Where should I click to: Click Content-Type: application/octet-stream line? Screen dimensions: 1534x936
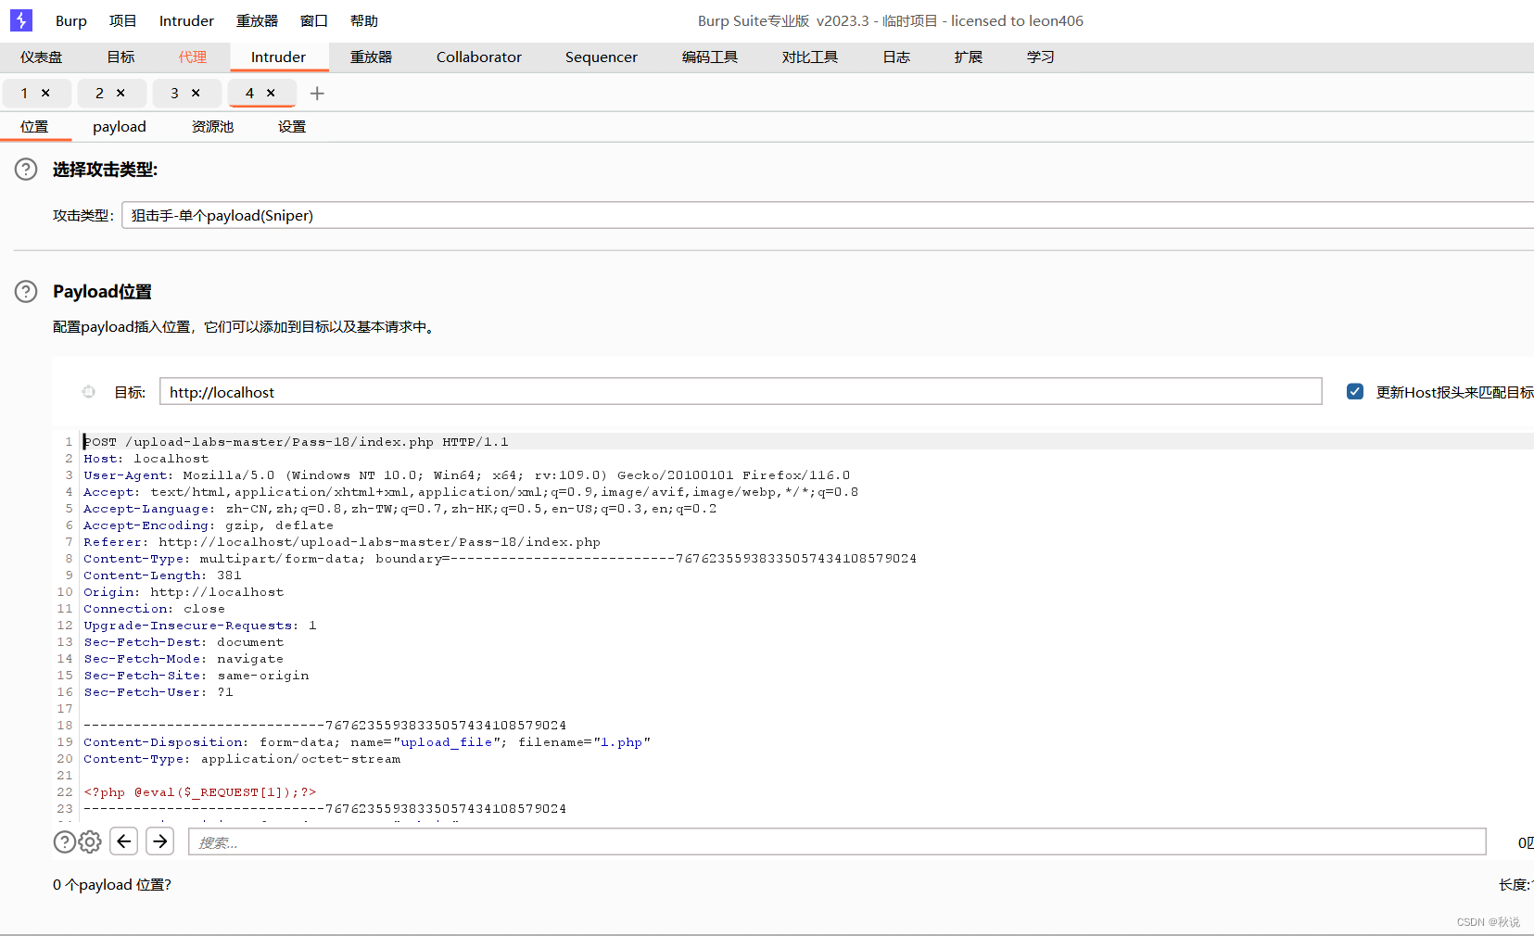[242, 759]
